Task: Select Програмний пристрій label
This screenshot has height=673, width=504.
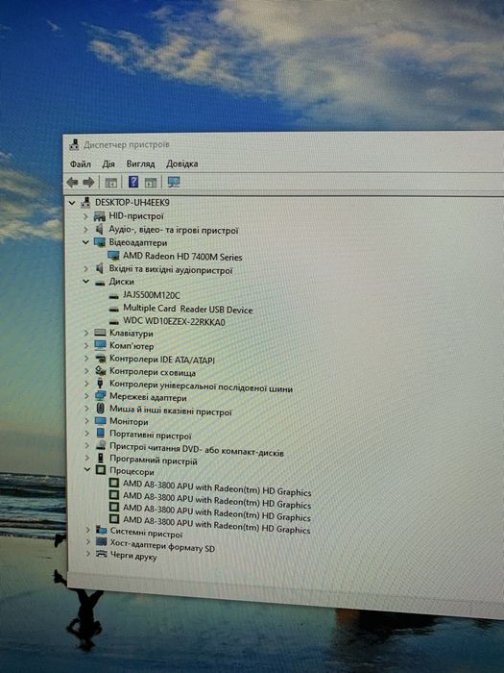Action: coord(154,461)
